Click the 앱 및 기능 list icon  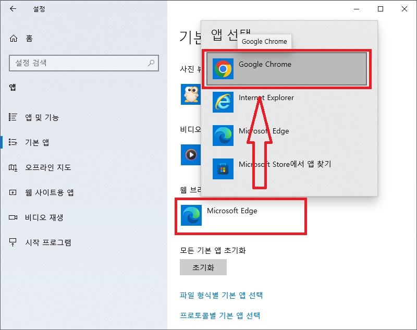click(13, 117)
